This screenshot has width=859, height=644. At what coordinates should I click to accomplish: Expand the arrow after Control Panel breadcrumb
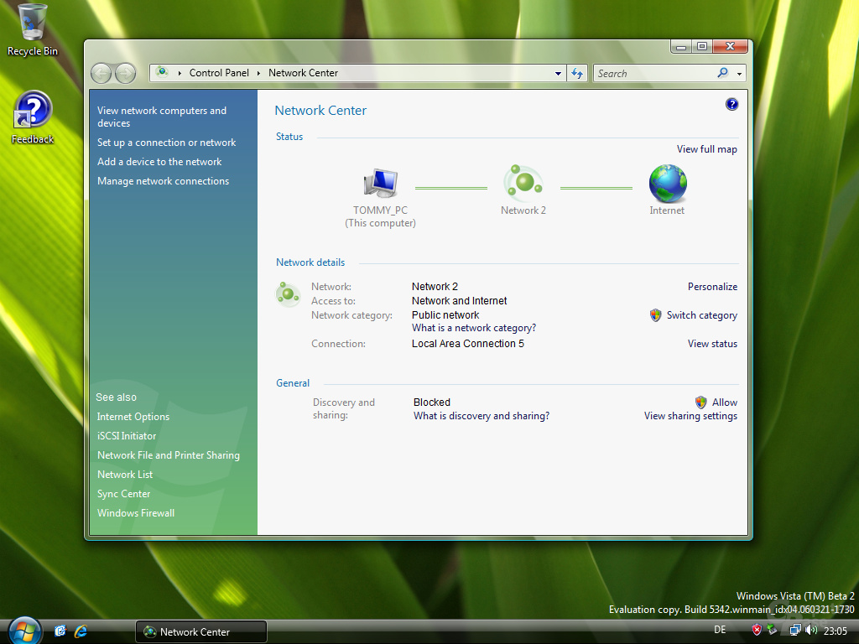[258, 73]
